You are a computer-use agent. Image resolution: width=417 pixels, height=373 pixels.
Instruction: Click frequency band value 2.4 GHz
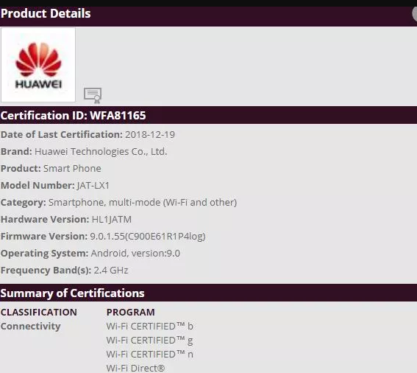pyautogui.click(x=111, y=271)
